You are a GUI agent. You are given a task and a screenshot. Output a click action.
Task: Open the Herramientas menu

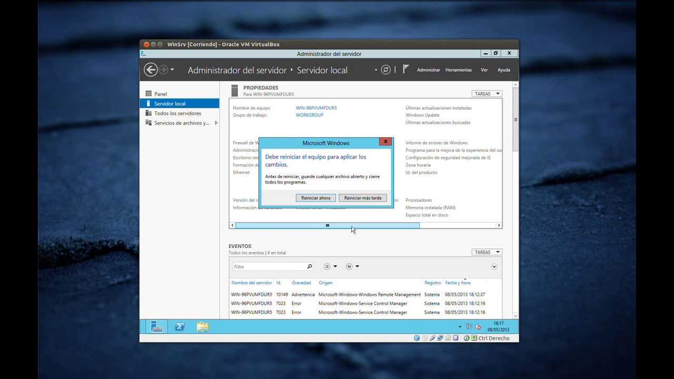(x=459, y=70)
